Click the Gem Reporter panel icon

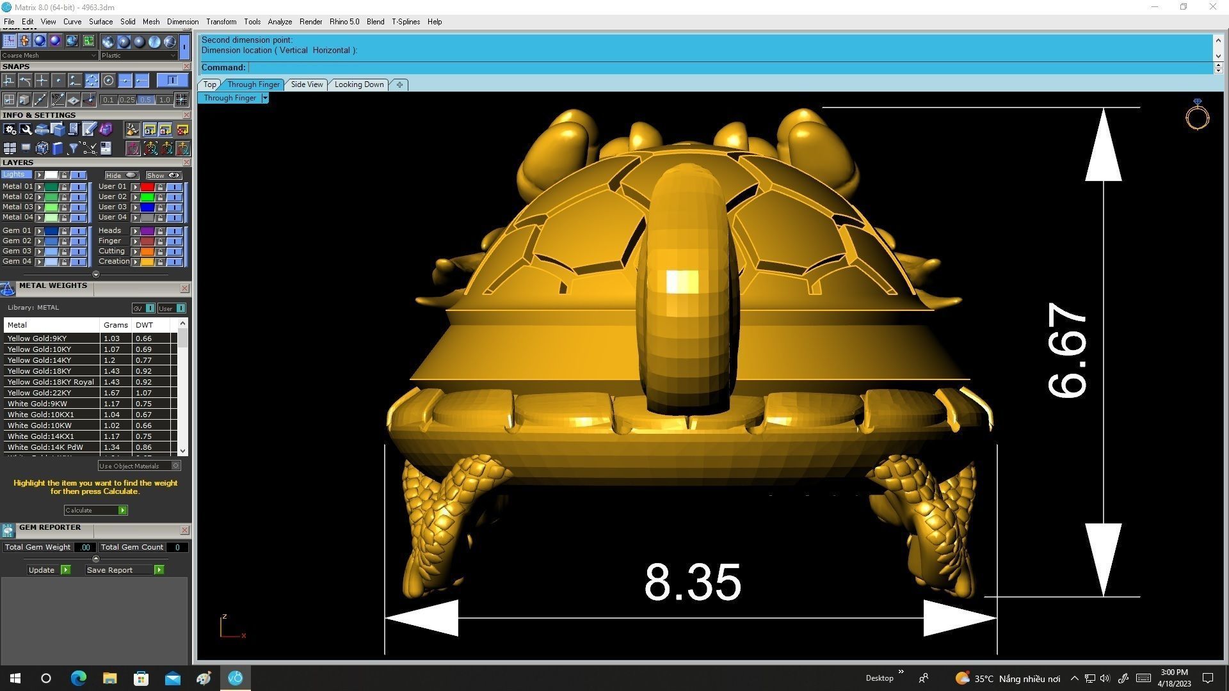pyautogui.click(x=8, y=530)
